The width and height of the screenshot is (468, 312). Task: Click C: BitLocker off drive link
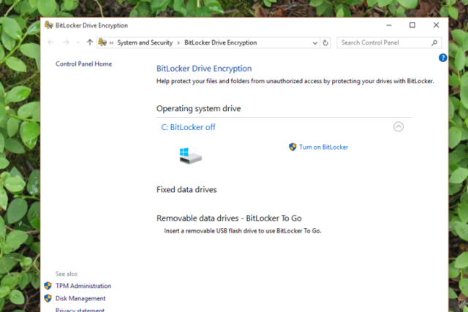(188, 127)
